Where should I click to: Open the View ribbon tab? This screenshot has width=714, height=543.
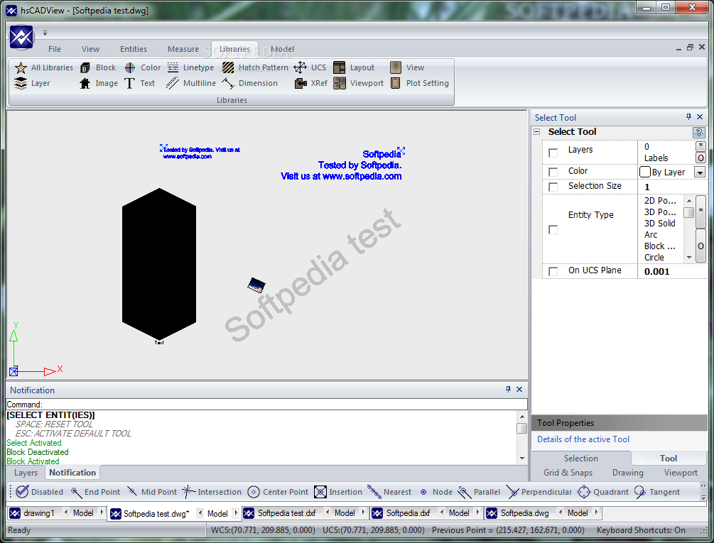pyautogui.click(x=91, y=49)
